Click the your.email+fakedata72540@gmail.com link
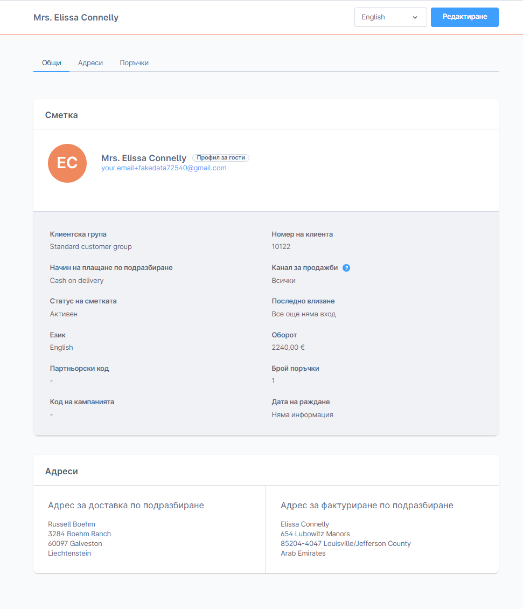The image size is (523, 609). coord(164,168)
